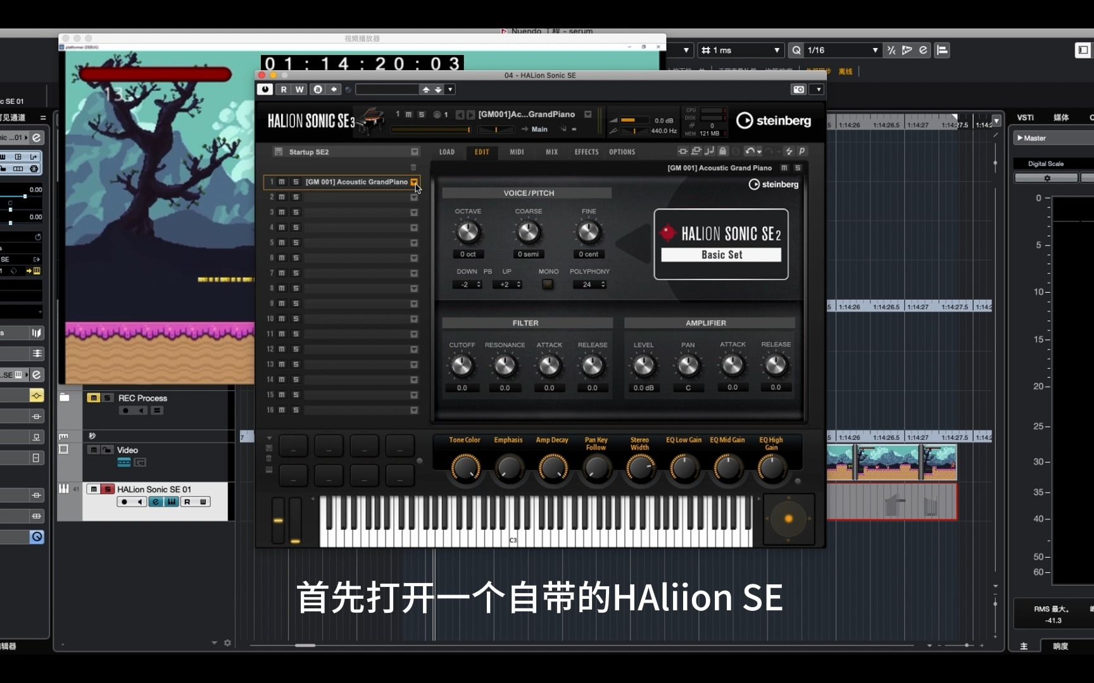Open the 1 ms grid type dropdown
1094x683 pixels.
pos(777,50)
